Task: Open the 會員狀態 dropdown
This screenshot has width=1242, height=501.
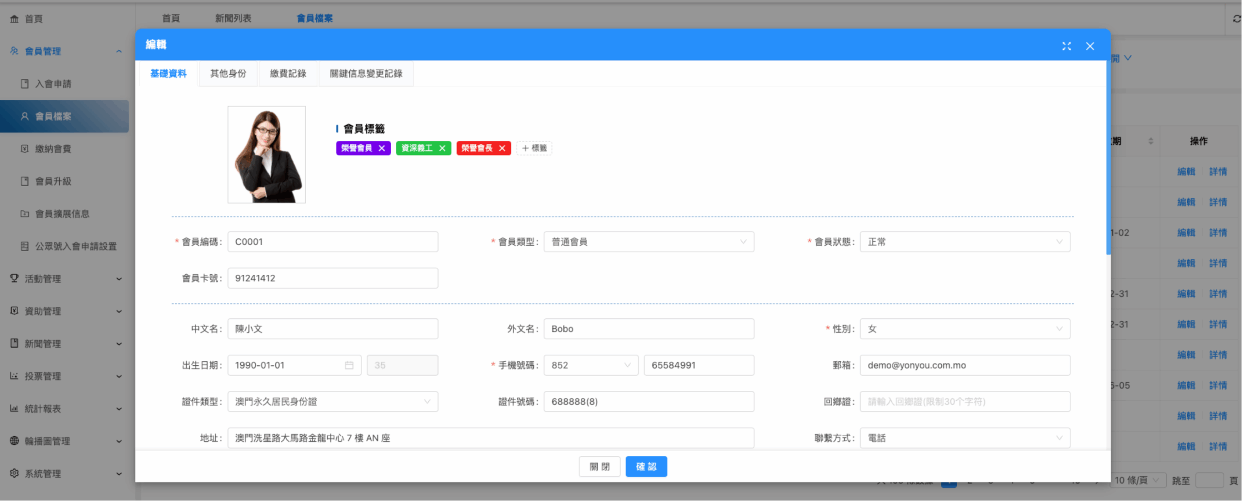Action: click(x=964, y=242)
